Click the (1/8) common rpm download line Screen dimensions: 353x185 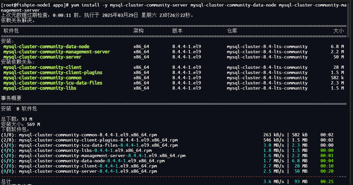167,135
